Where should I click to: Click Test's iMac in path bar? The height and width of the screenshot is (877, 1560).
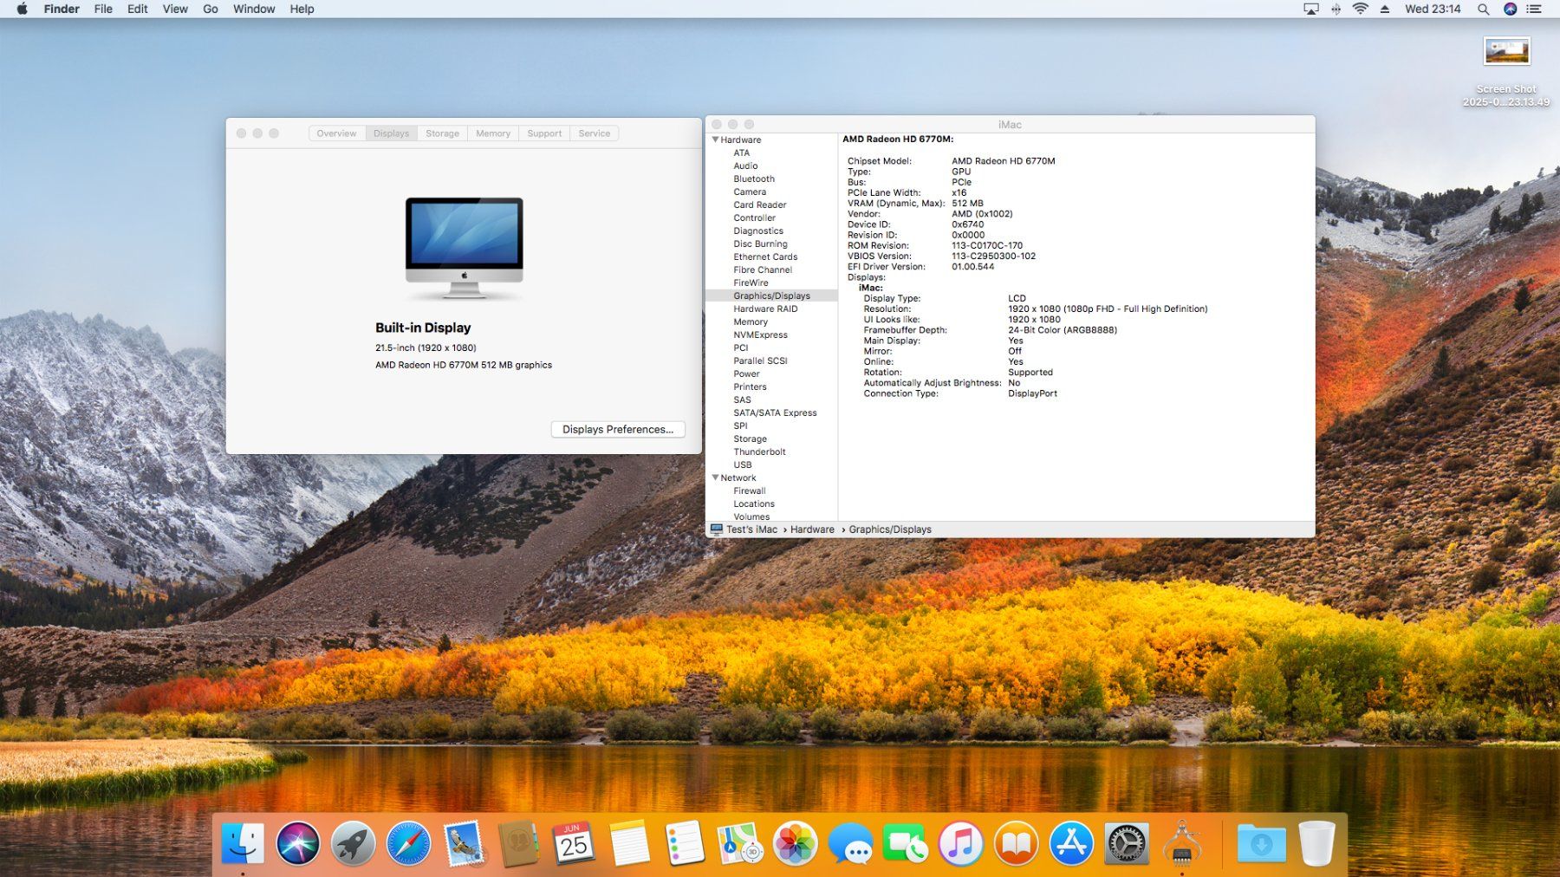click(x=744, y=529)
